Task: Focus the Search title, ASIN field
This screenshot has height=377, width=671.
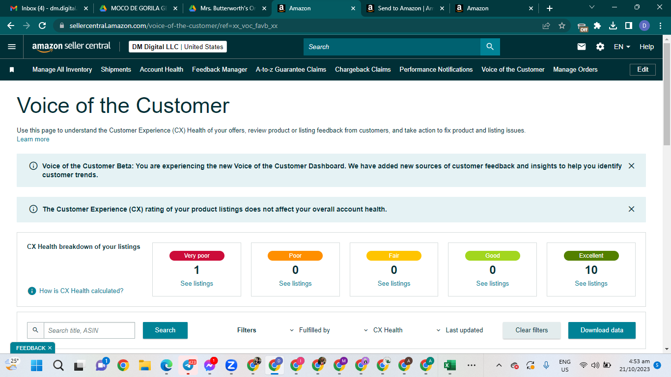Action: [x=89, y=330]
